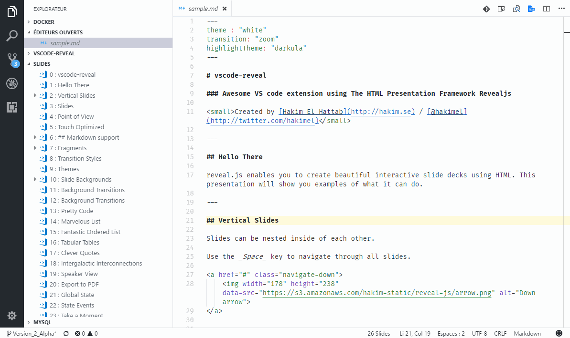
Task: Click the markdown icon beside sample.md in open editors
Action: coord(43,43)
